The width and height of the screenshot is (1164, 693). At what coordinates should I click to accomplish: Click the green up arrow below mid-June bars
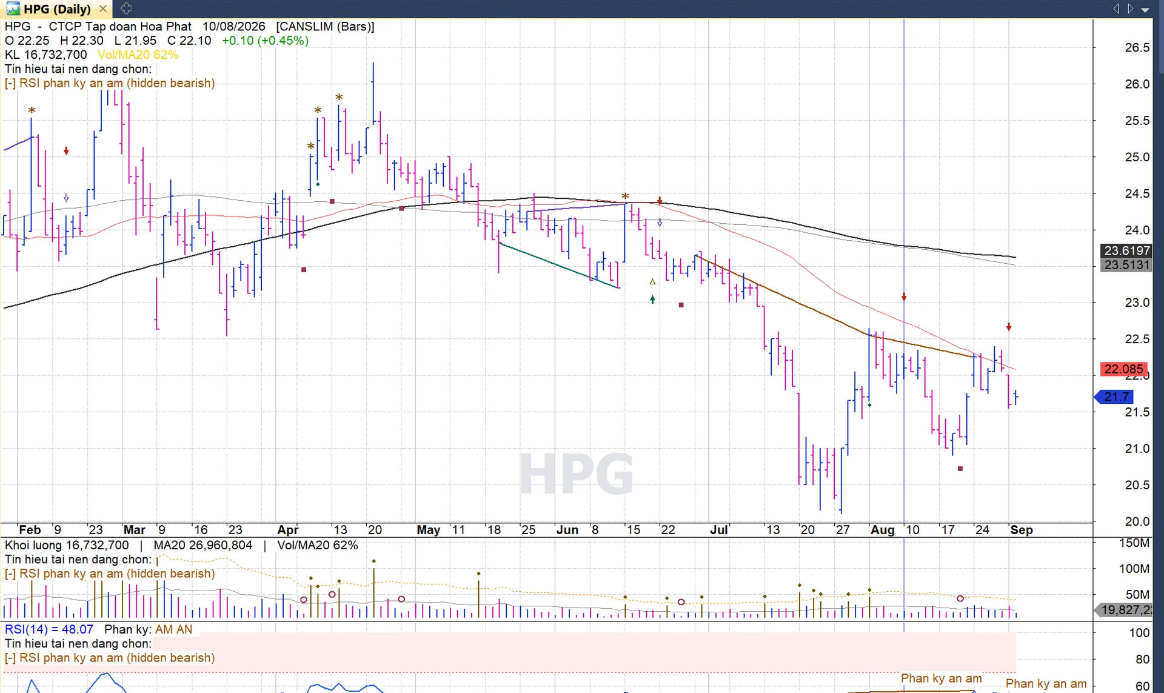[x=652, y=299]
